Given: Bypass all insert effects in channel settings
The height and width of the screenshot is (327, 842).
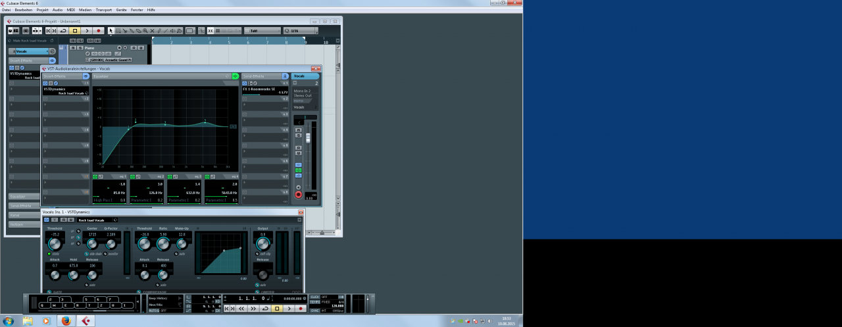Looking at the screenshot, I should (x=86, y=76).
